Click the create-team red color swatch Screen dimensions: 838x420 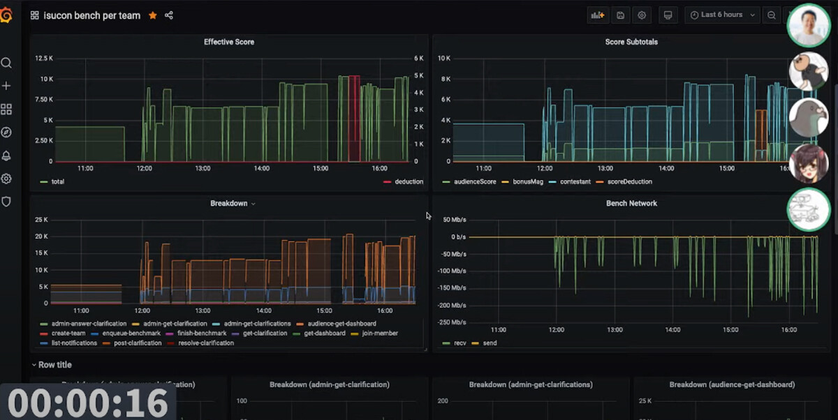pyautogui.click(x=45, y=333)
